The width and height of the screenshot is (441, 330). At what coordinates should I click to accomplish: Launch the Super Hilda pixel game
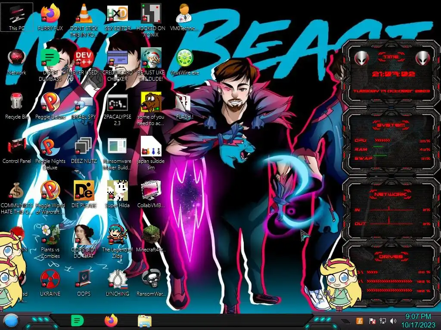(x=117, y=195)
